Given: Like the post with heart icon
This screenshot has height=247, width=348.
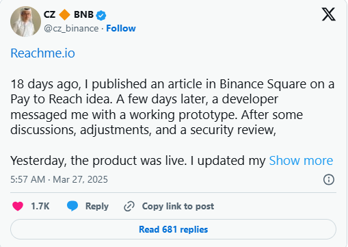Looking at the screenshot, I should click(x=18, y=206).
